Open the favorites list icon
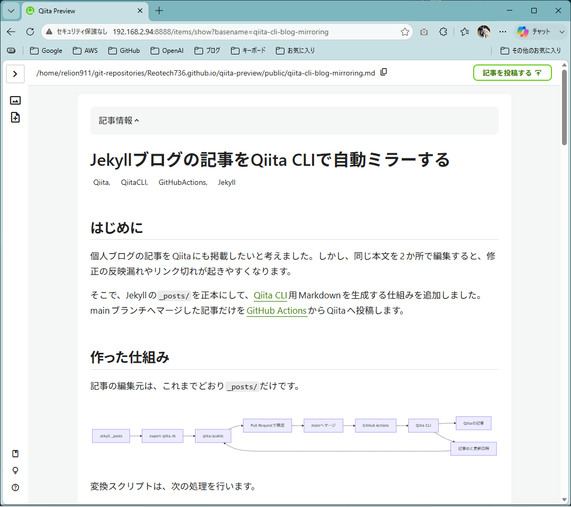Viewport: 571px width, 507px height. coord(465,32)
